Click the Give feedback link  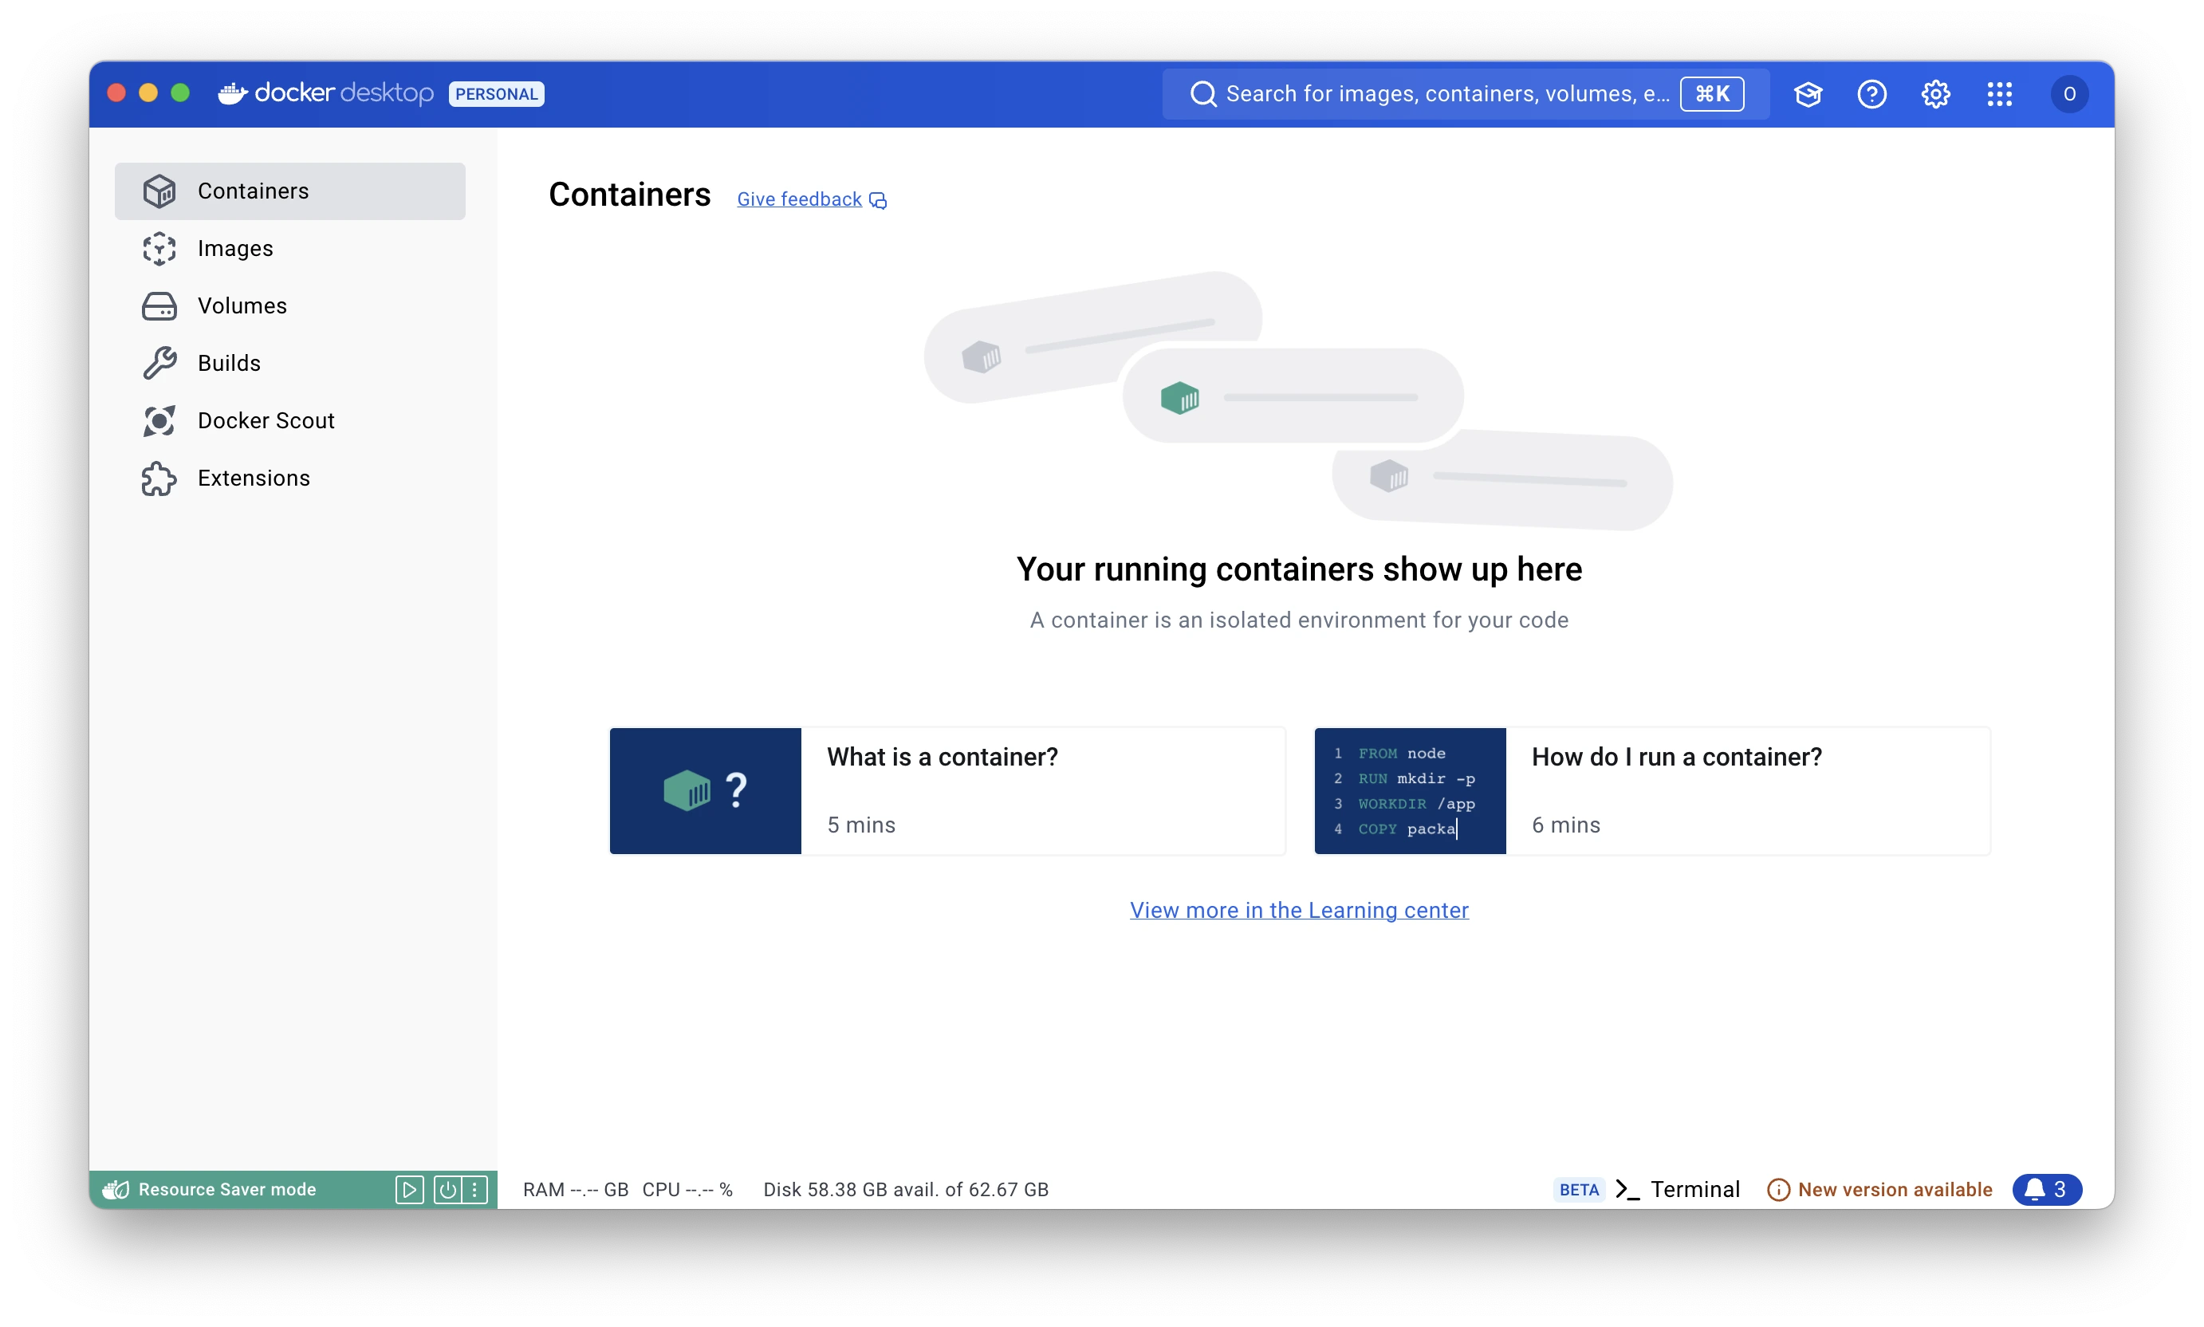798,199
